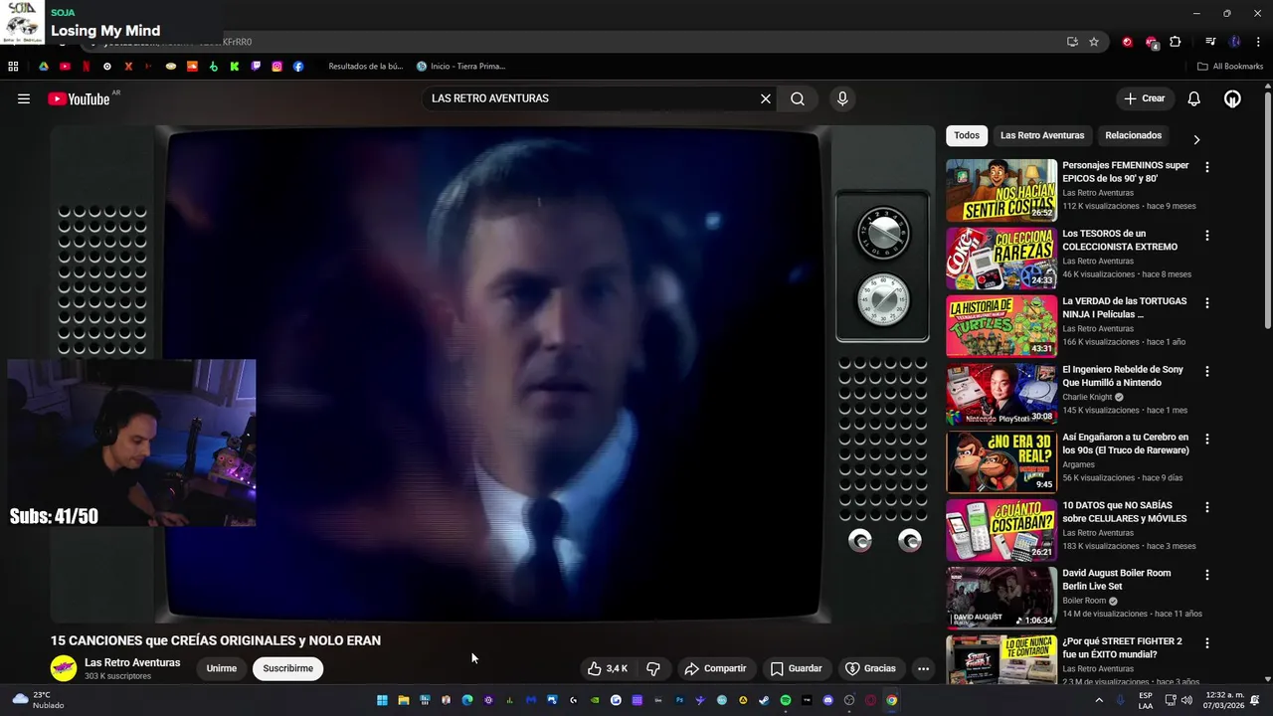
Task: Open the apps grid bookmark icon
Action: click(x=13, y=67)
